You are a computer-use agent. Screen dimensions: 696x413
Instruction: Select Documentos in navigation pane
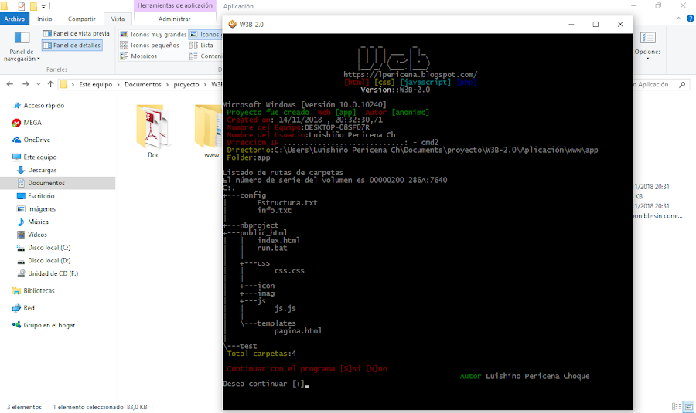click(58, 183)
